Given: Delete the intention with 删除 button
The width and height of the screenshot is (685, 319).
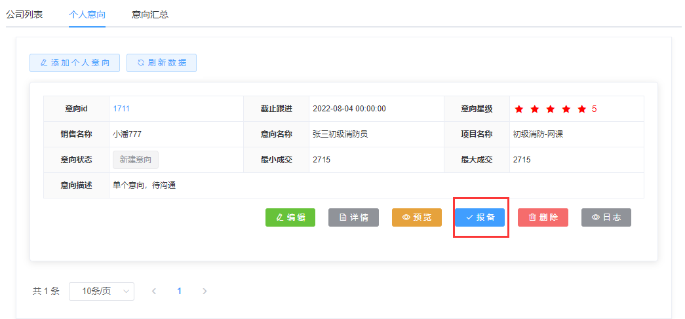Looking at the screenshot, I should click(x=543, y=217).
